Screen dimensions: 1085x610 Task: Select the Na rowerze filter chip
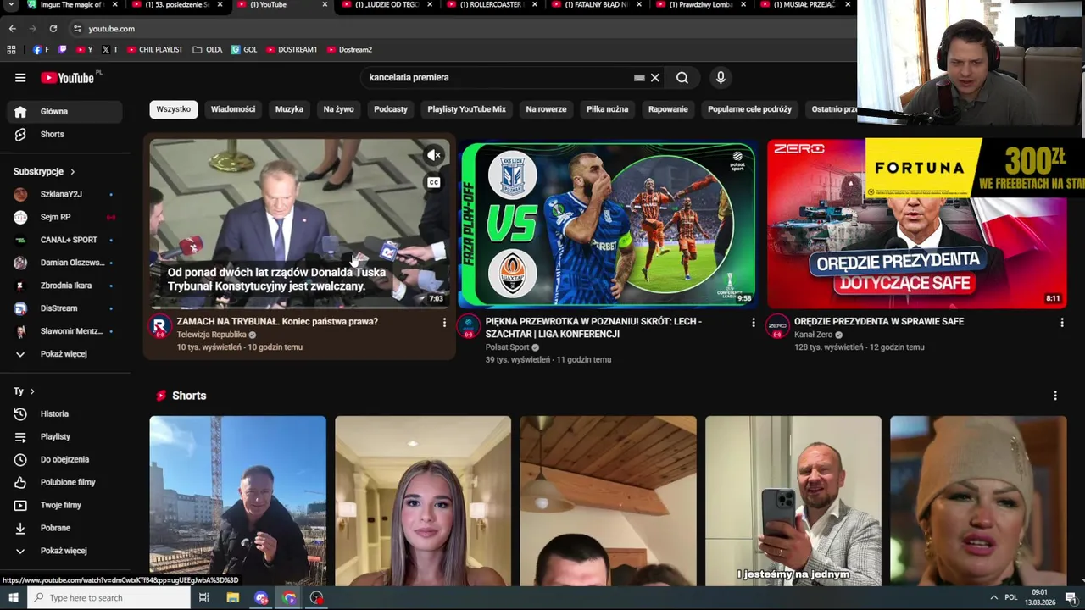click(546, 109)
